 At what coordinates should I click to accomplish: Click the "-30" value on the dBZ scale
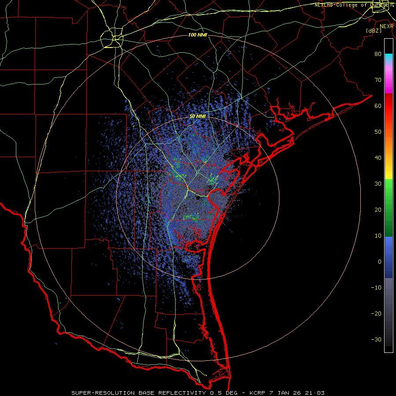pos(376,340)
